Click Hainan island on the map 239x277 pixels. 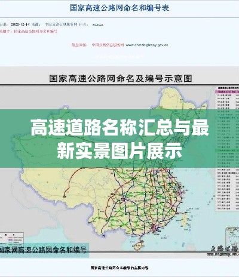(x=139, y=244)
